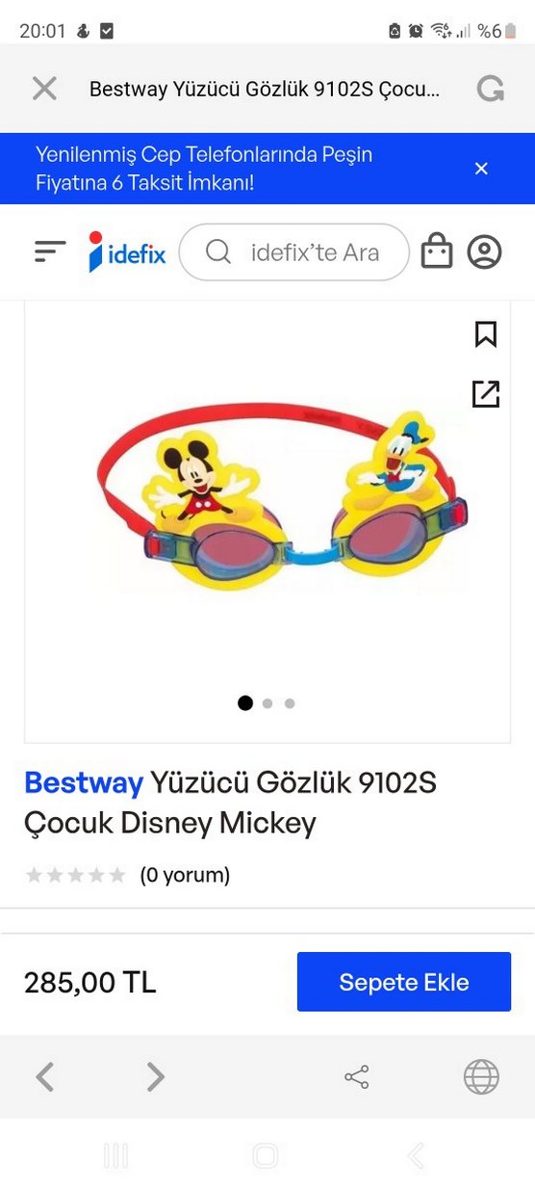Screen dimensions: 535x1190
Task: Open in browser via globe icon
Action: (x=481, y=1076)
